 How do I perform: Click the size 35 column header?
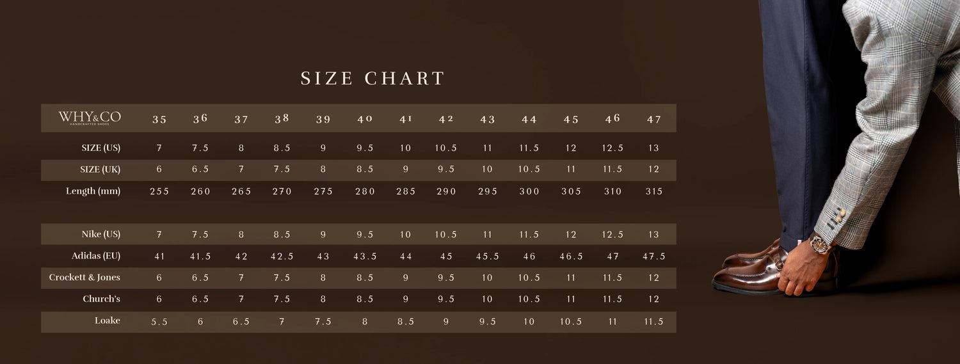(159, 120)
